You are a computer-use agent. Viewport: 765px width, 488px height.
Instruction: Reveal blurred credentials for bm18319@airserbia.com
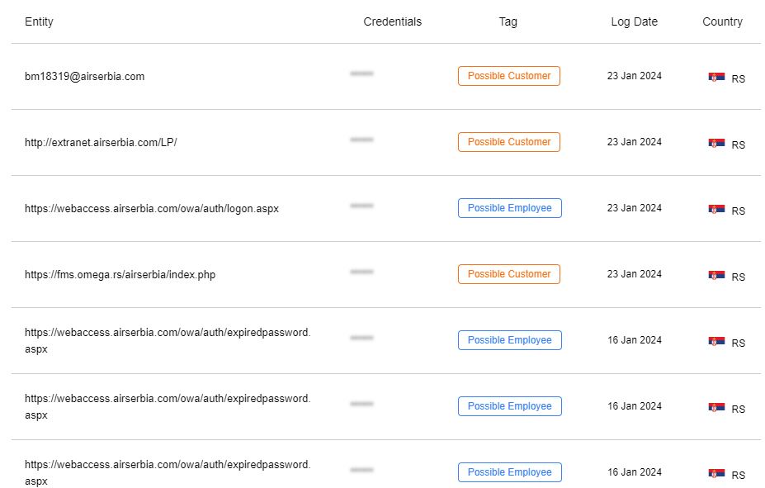click(361, 73)
